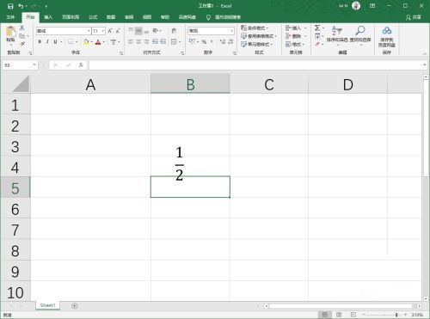430x319 pixels.
Task: Increase decimal places
Action: [x=223, y=42]
